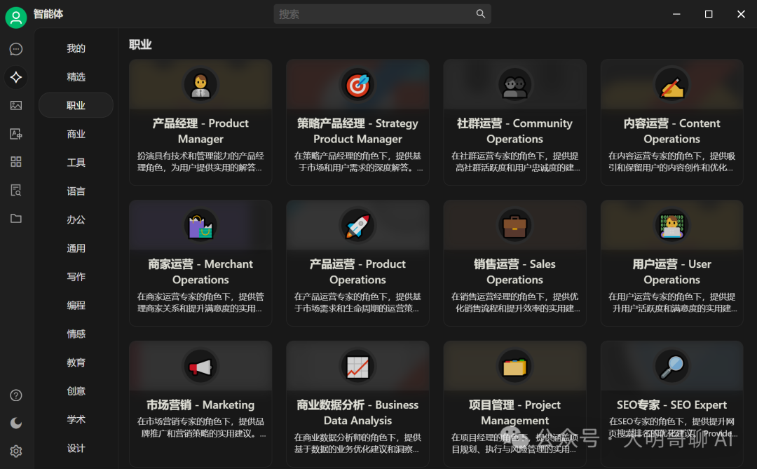Click the Sales Operations description text
The width and height of the screenshot is (757, 469).
point(514,302)
